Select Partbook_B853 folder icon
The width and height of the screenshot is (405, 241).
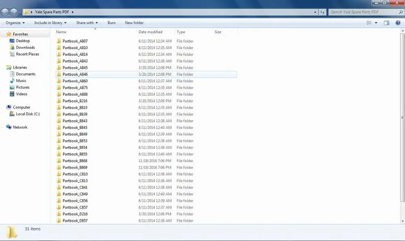59,141
